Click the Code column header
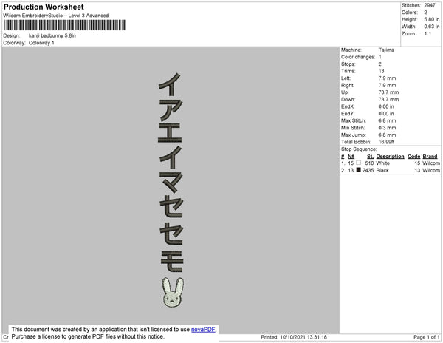Image resolution: width=443 pixels, height=343 pixels. pyautogui.click(x=414, y=157)
